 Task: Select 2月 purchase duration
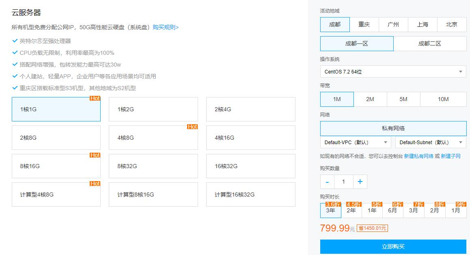coord(435,210)
